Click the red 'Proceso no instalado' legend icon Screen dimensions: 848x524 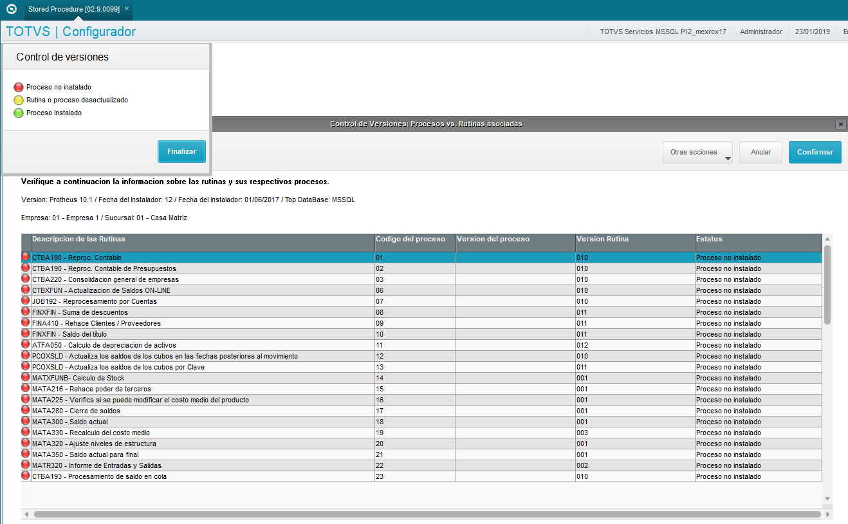[19, 87]
